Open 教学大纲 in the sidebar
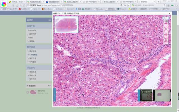The height and width of the screenshot is (112, 179). [33, 30]
